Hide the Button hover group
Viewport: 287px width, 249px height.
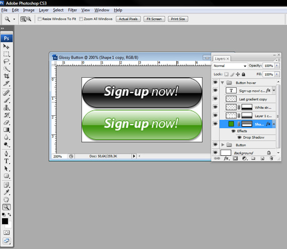pos(216,82)
